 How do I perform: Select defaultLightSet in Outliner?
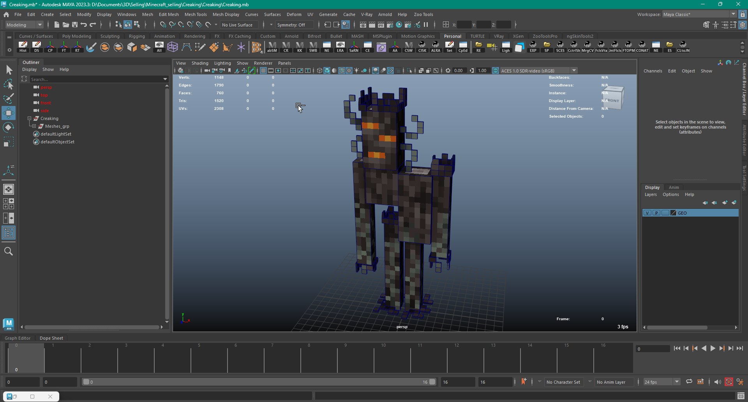click(x=56, y=134)
